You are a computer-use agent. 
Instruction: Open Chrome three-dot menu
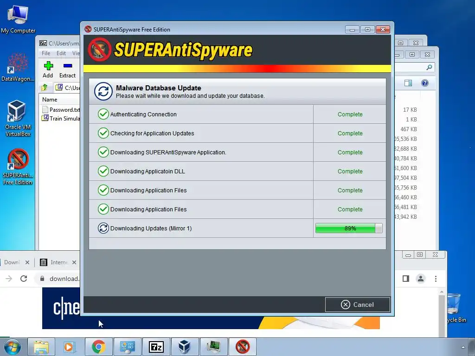click(436, 279)
